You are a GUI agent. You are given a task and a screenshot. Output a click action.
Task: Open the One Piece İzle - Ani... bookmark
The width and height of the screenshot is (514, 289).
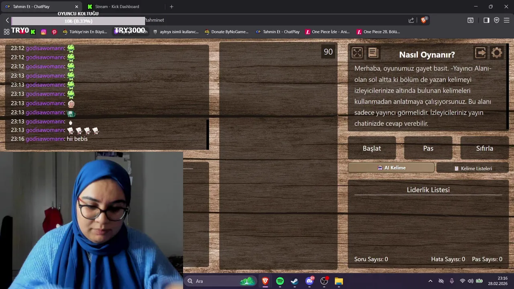pos(327,32)
